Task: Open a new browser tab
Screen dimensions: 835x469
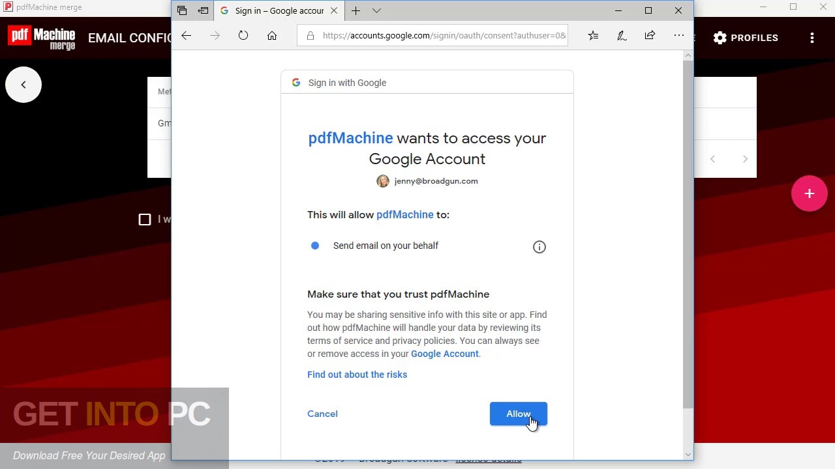Action: [356, 10]
